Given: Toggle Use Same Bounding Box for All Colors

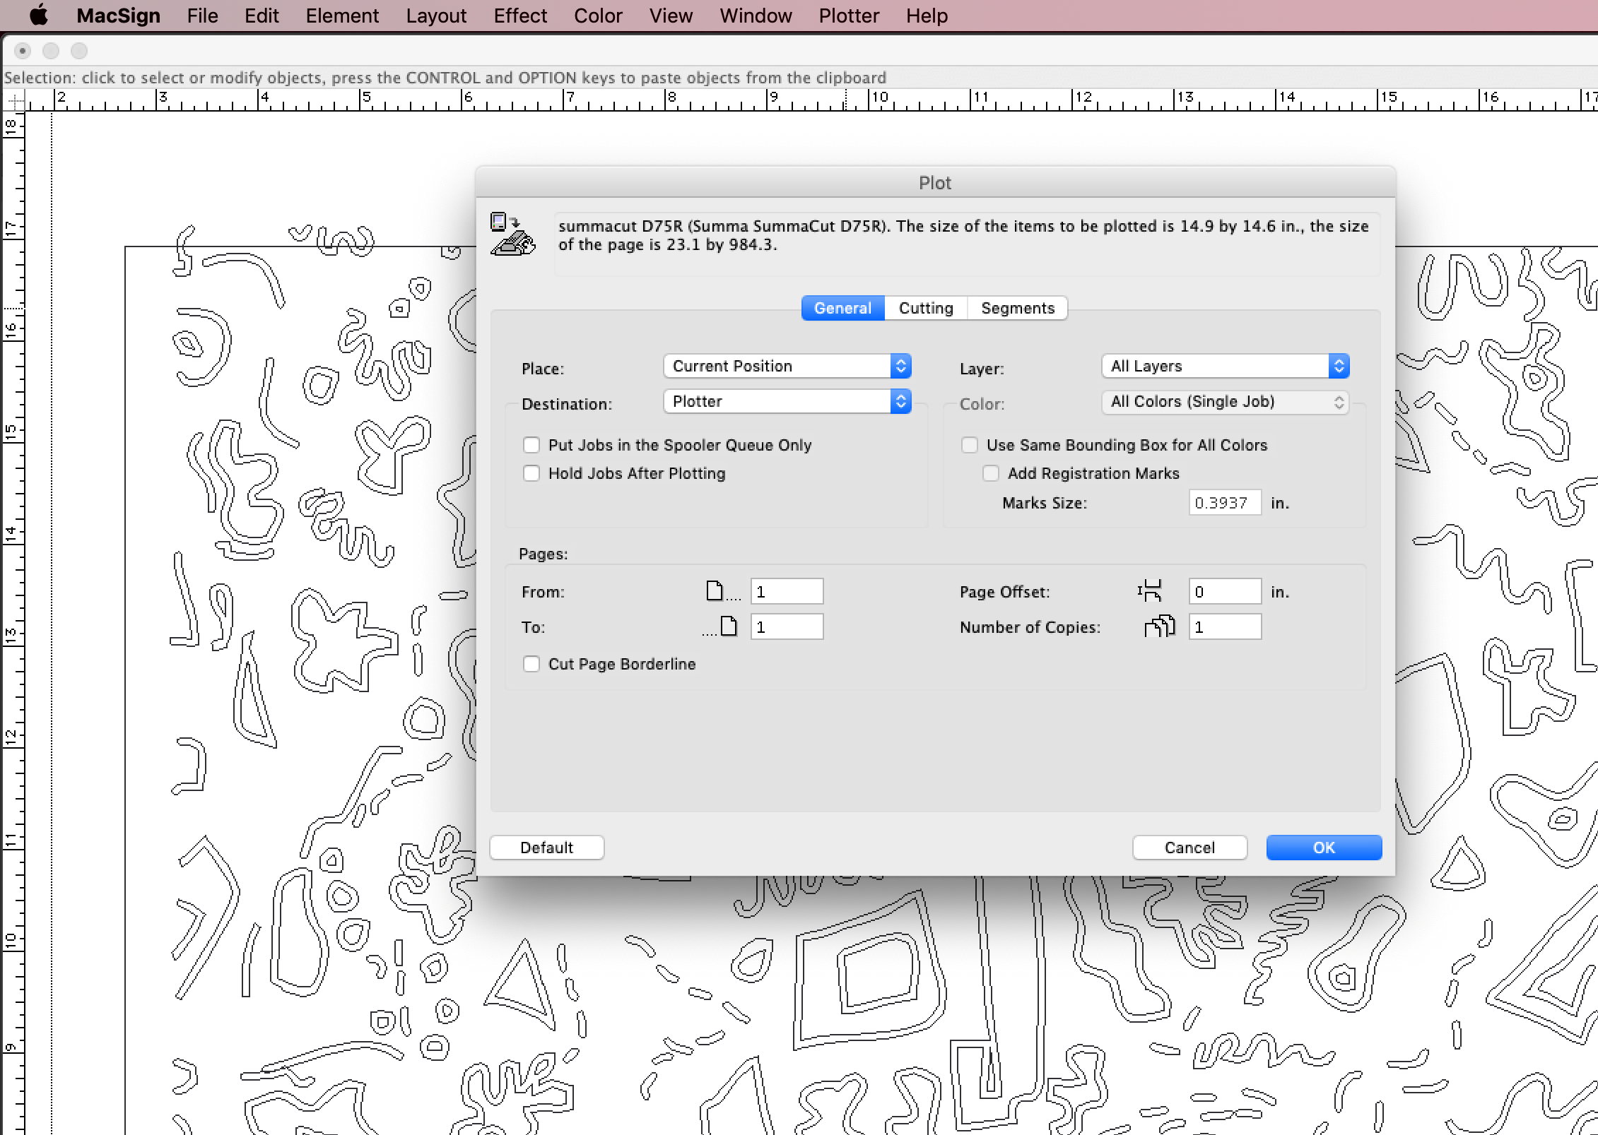Looking at the screenshot, I should tap(970, 445).
